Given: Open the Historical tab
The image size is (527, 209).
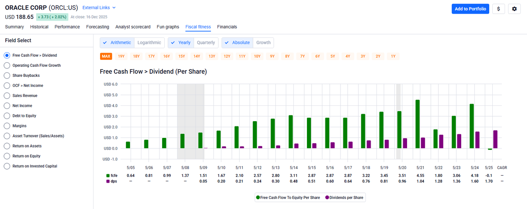Looking at the screenshot, I should pyautogui.click(x=39, y=27).
